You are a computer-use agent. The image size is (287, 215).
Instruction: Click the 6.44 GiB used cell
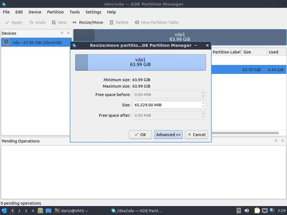[x=276, y=70]
